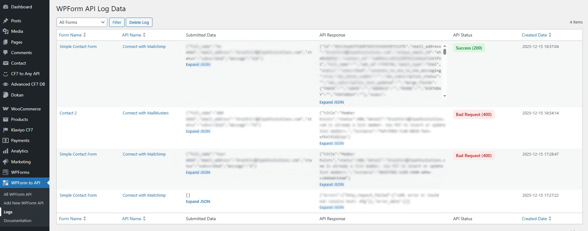This screenshot has width=588, height=231.
Task: Expand JSON of first Mailchimp API response
Action: pos(331,102)
